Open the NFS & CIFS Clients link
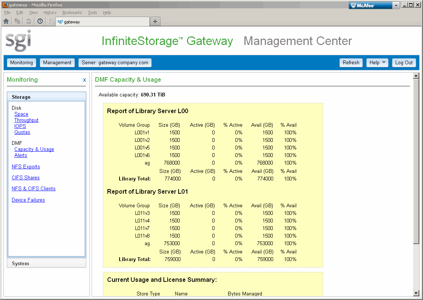 (x=33, y=188)
